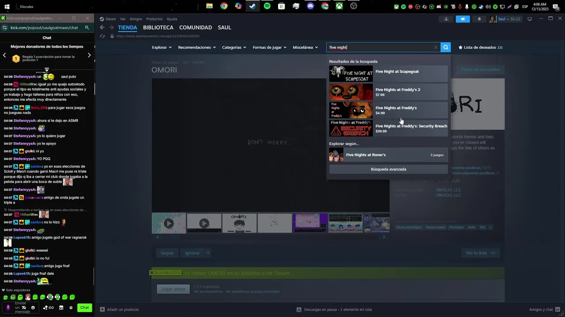The width and height of the screenshot is (565, 317).
Task: Switch to the BIBLIOTECA tab
Action: (x=158, y=27)
